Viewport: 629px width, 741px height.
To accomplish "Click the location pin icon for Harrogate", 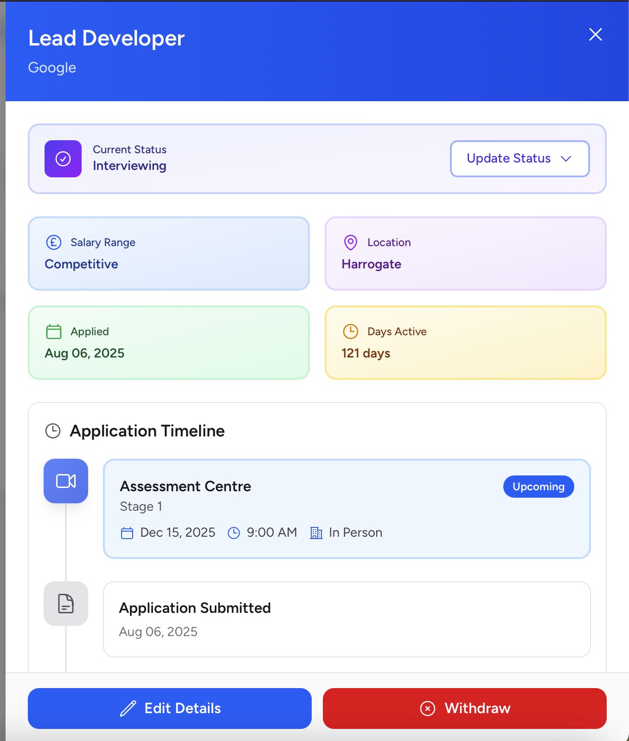I will (x=350, y=242).
